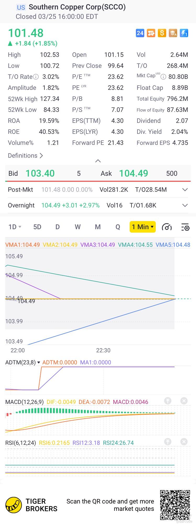Close the MACD indicator panel
The height and width of the screenshot is (526, 196).
[x=184, y=401]
